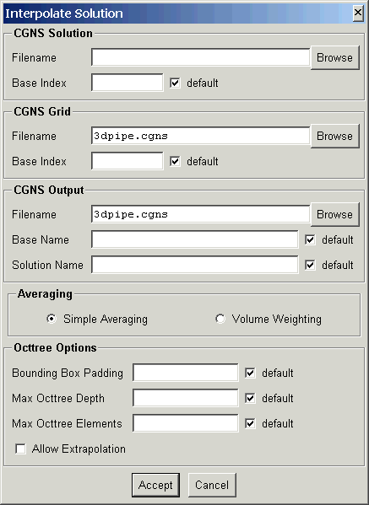369x505 pixels.
Task: Uncheck default for Bounding Box Padding
Action: tap(250, 373)
